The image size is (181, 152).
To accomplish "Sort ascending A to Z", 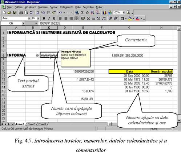I will click(x=93, y=13).
